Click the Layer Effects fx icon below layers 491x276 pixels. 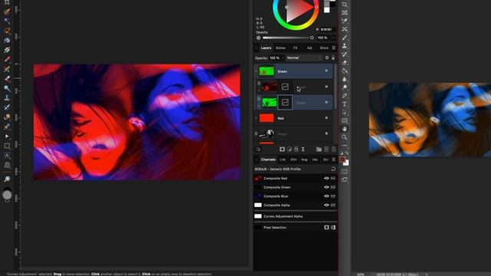(x=296, y=149)
